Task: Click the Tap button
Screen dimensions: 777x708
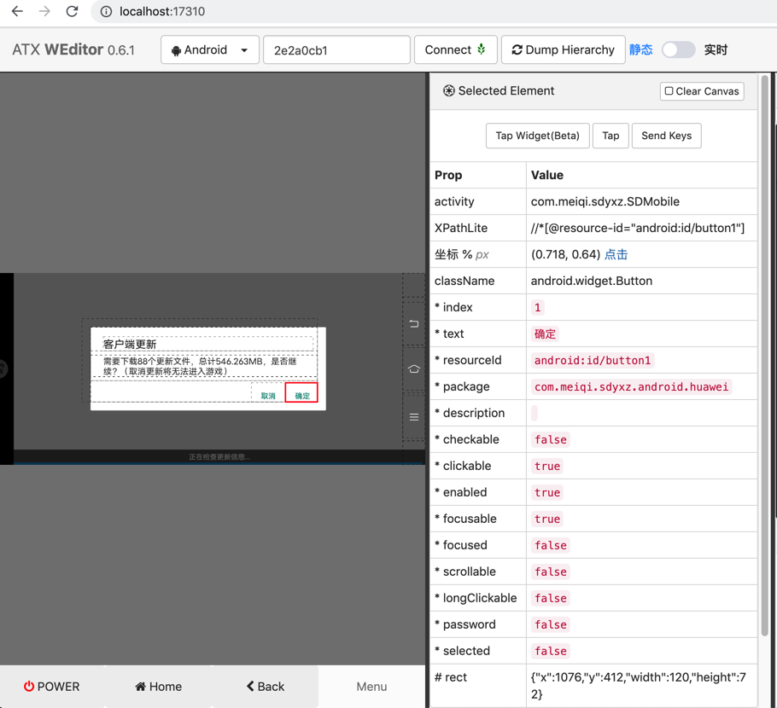Action: pyautogui.click(x=610, y=136)
